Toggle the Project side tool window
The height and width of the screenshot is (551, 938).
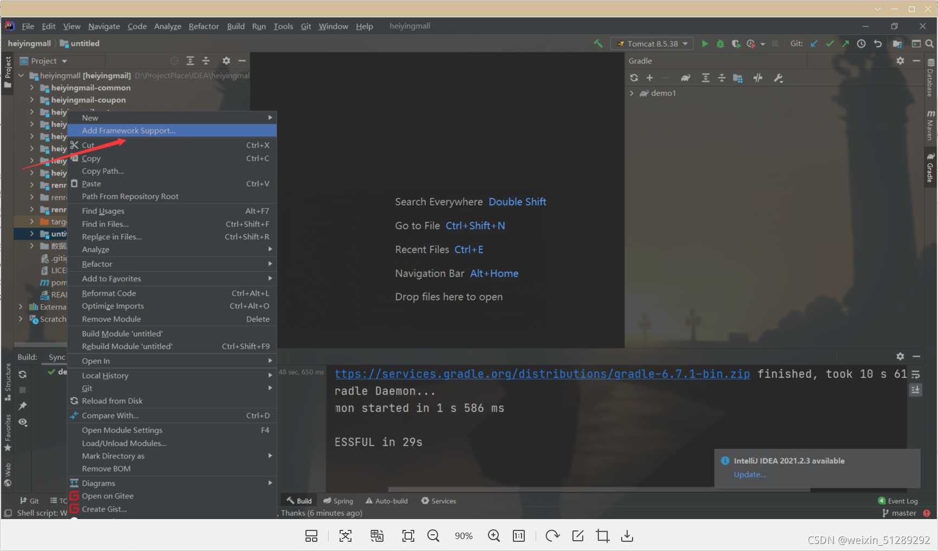pyautogui.click(x=8, y=72)
